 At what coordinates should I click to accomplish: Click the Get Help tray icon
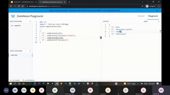click(x=116, y=84)
